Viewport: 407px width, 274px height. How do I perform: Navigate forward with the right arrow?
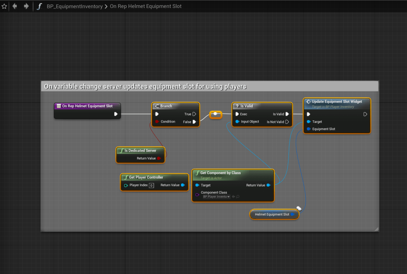pos(26,6)
